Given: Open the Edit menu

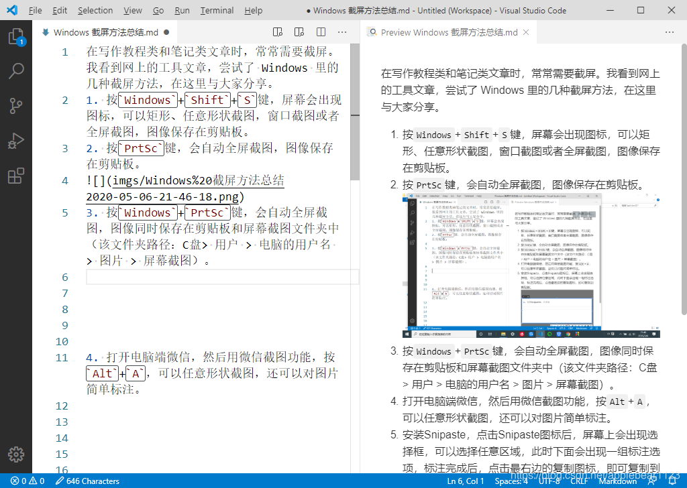Looking at the screenshot, I should (60, 10).
